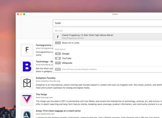
Task: Close the Colibri window with red button
Action: pos(18,14)
